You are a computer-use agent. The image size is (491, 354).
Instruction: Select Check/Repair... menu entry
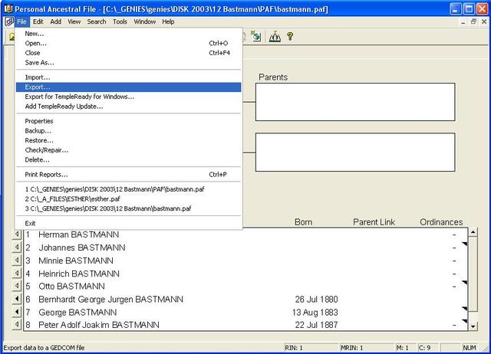[x=128, y=150]
